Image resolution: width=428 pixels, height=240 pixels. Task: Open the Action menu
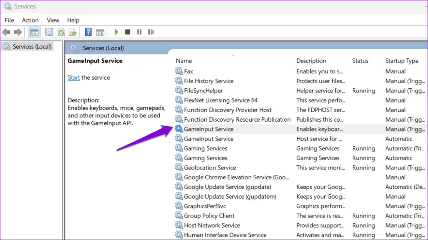(30, 20)
